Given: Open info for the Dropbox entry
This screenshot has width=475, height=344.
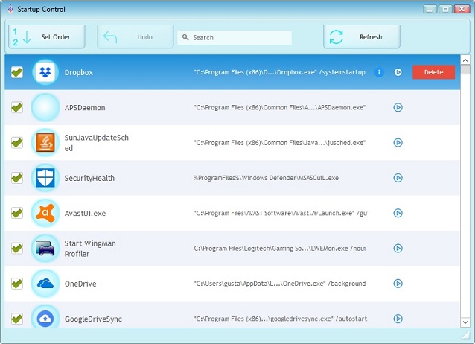Looking at the screenshot, I should pyautogui.click(x=379, y=72).
